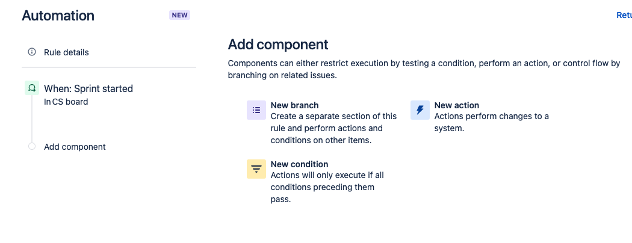Click the Add component circle node
The height and width of the screenshot is (243, 632).
32,147
